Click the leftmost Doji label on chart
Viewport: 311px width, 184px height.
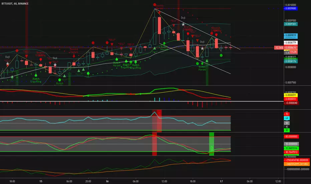(x=7, y=57)
